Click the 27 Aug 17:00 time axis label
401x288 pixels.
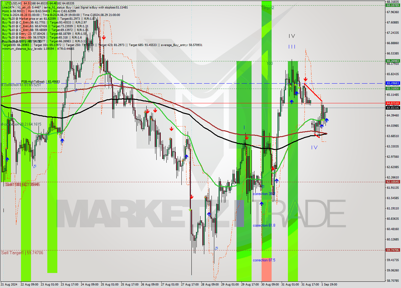190,285
